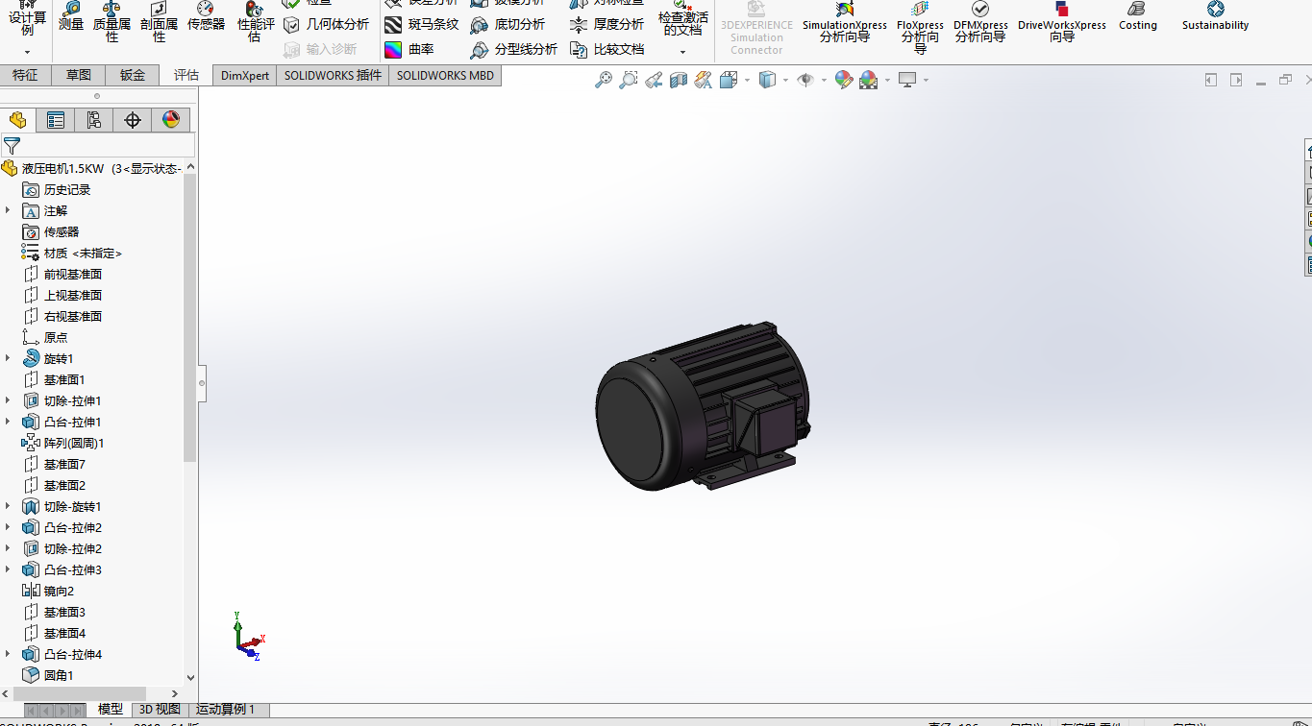This screenshot has width=1312, height=726.
Task: Open 比较文档 compare documents
Action: pyautogui.click(x=606, y=49)
